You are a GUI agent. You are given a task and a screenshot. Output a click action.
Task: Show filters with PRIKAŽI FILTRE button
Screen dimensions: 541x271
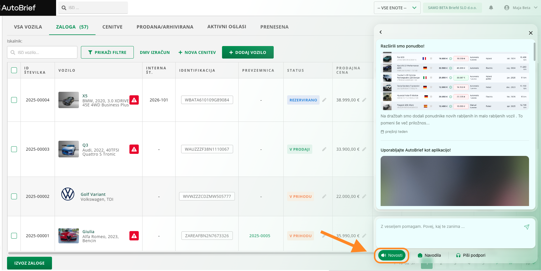tap(107, 52)
